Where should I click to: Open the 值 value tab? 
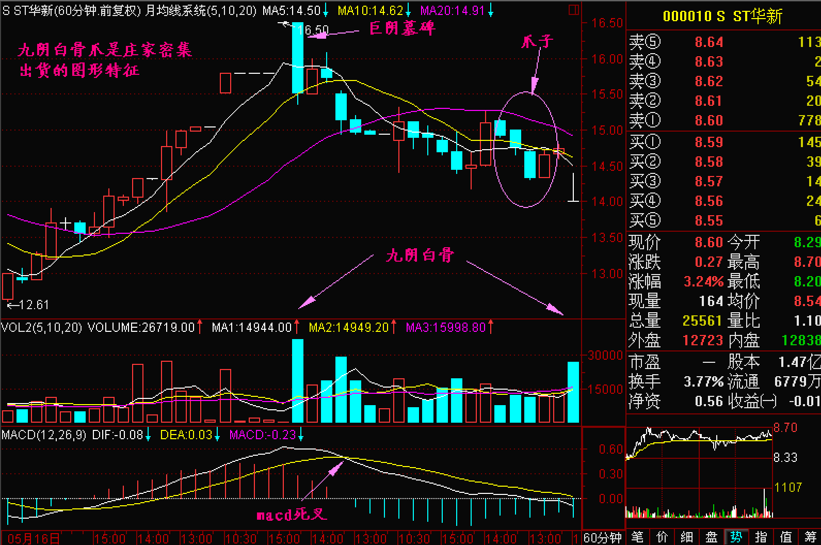pyautogui.click(x=785, y=537)
